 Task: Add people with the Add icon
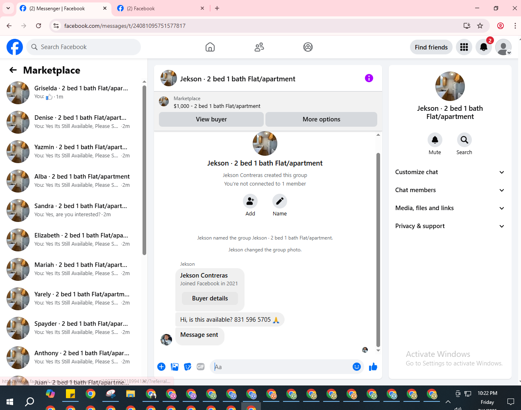tap(250, 201)
